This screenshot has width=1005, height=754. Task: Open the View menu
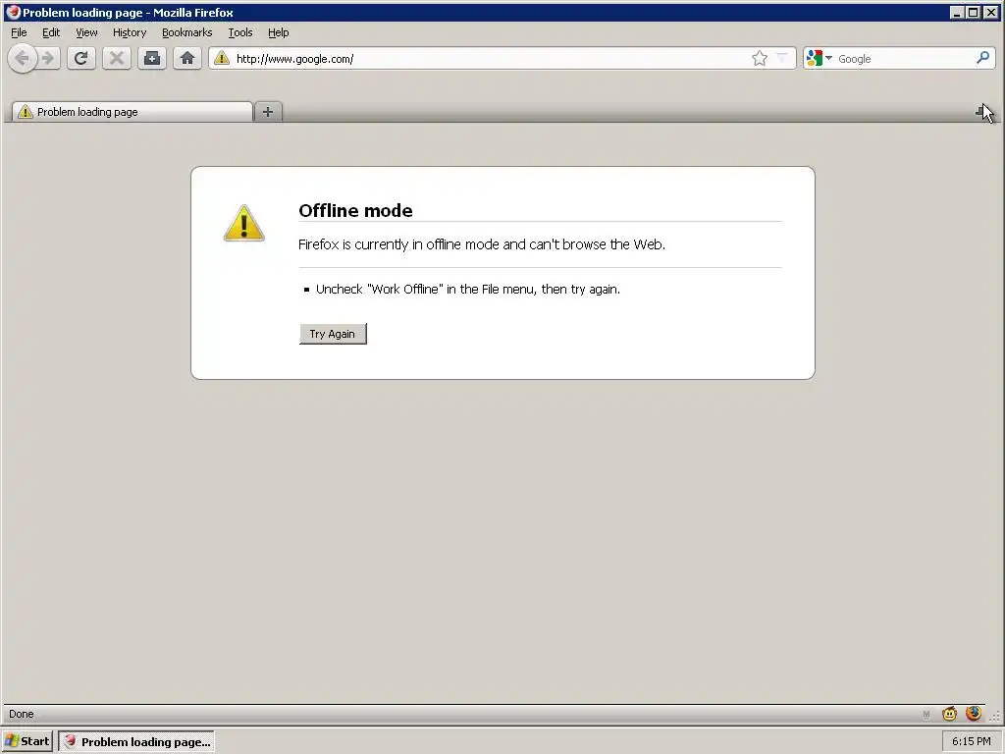click(x=86, y=32)
